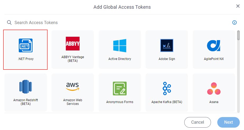Click the magnifying glass search icon
Screen dimensions: 244x130
pyautogui.click(x=9, y=22)
